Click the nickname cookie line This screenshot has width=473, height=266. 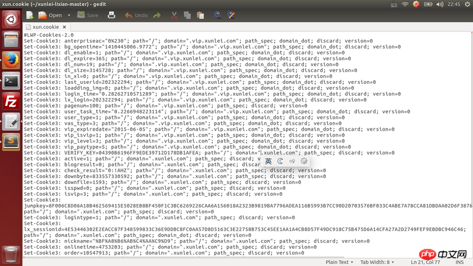coord(197,241)
